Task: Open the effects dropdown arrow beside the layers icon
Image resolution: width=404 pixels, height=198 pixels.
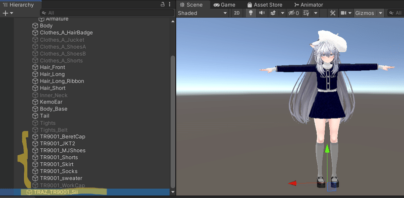Action: (x=283, y=13)
